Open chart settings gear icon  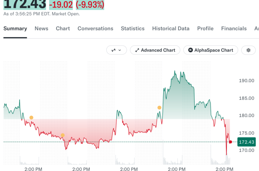[x=248, y=50]
